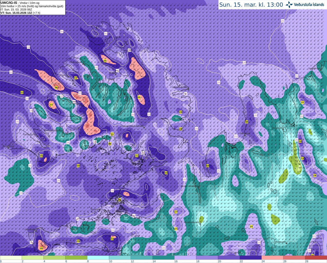Pick the 4–6 m/s green legend swatch
The height and width of the screenshot is (263, 327).
[x=54, y=258]
